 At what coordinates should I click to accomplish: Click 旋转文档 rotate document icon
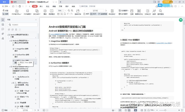tap(78, 12)
